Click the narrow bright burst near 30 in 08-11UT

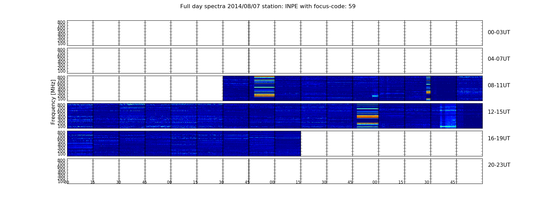(x=428, y=88)
